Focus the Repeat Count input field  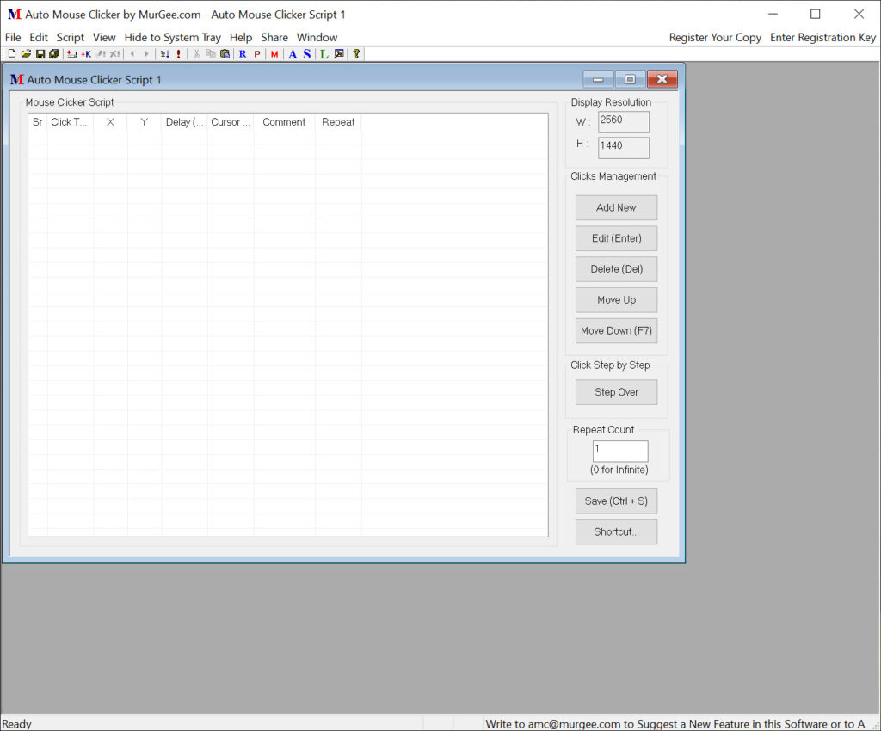point(620,451)
